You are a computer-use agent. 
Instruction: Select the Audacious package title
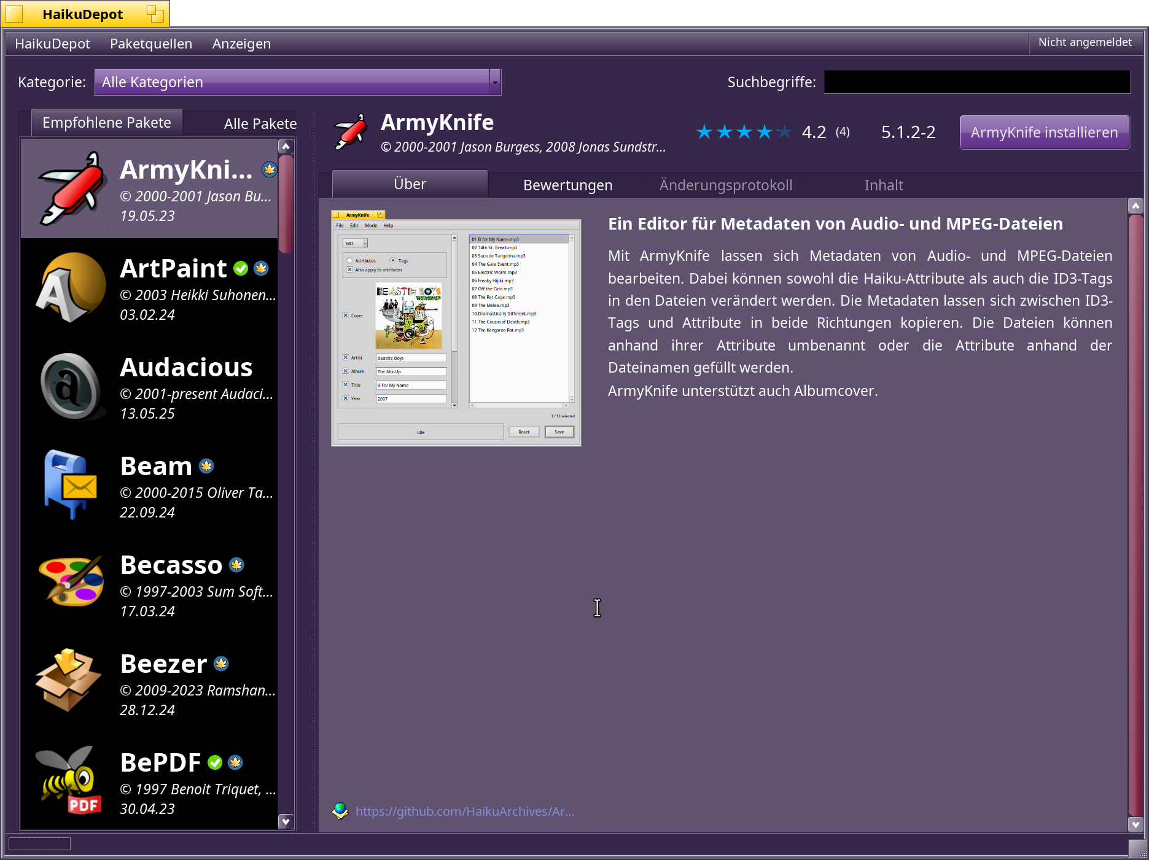pos(186,367)
